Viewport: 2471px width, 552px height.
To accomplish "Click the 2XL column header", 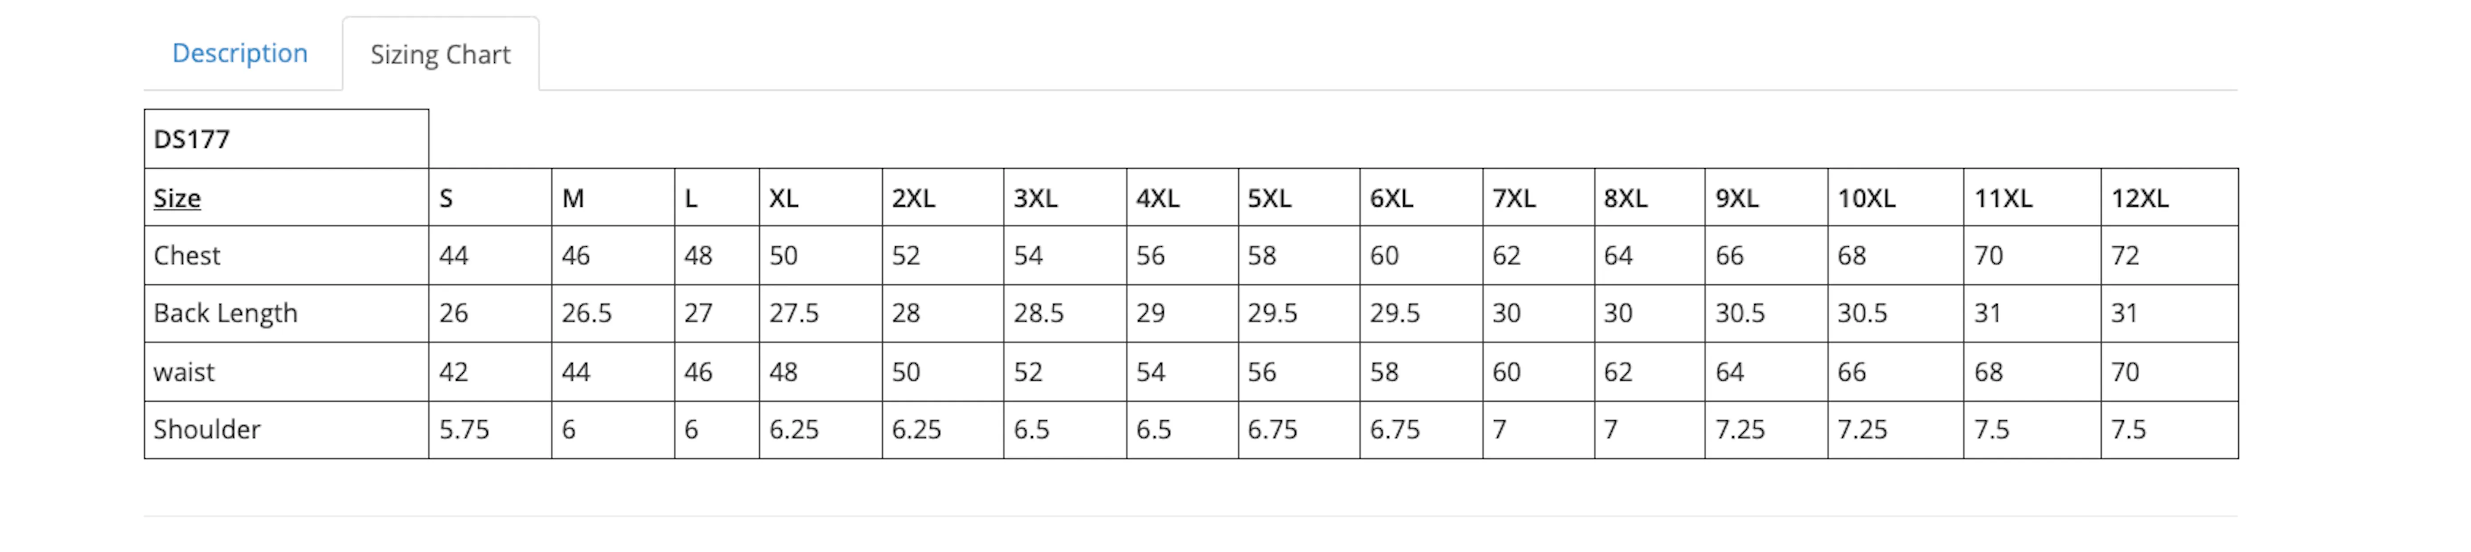I will tap(913, 199).
